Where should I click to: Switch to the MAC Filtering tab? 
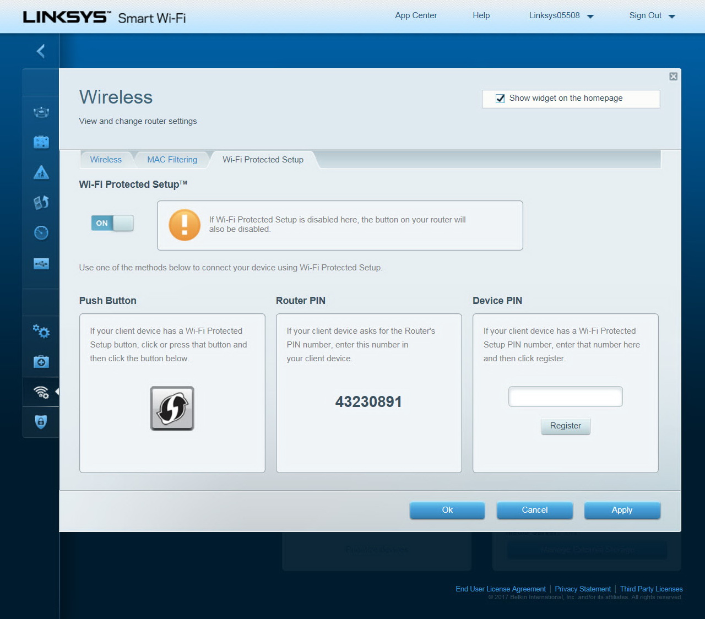click(172, 160)
